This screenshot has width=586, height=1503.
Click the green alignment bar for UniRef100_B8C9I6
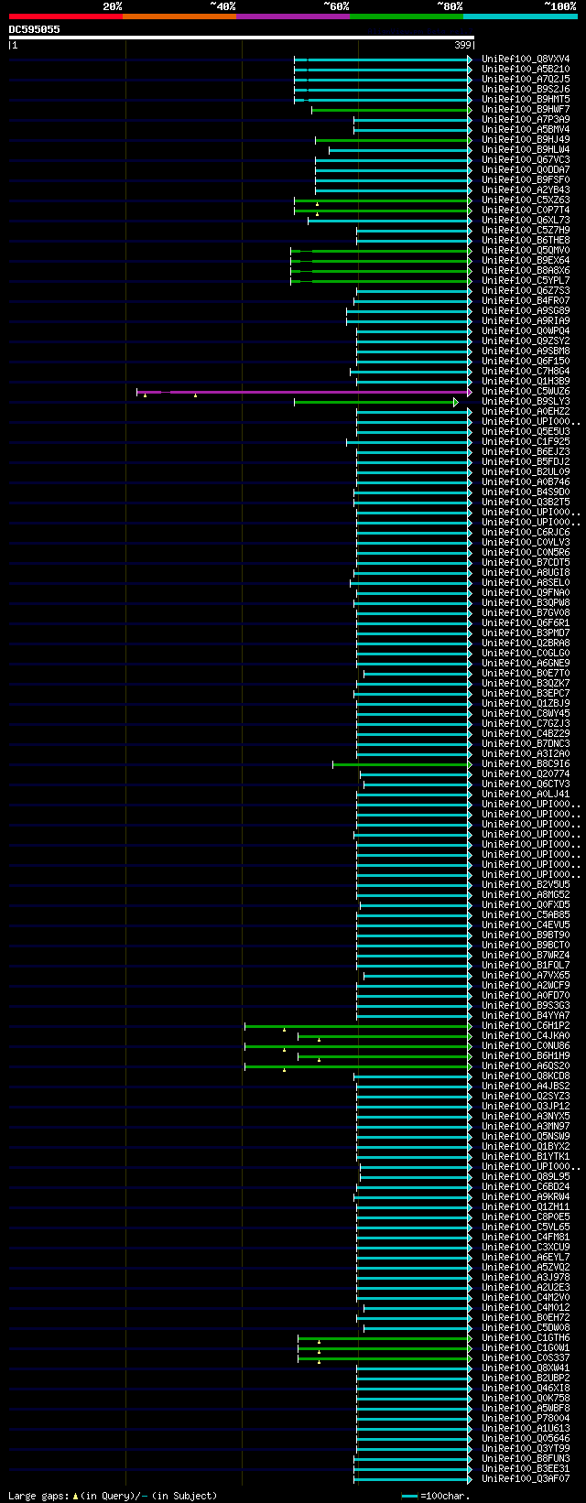(402, 764)
